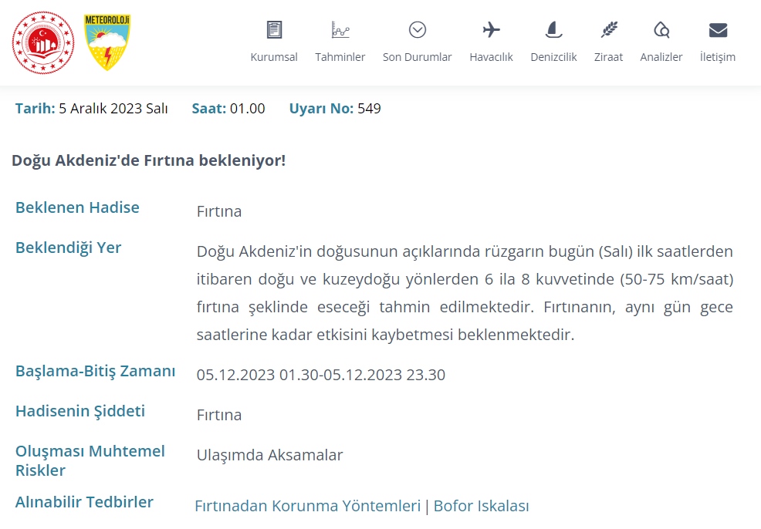761x529 pixels.
Task: Expand the Son Durumlar menu label
Action: pyautogui.click(x=418, y=57)
